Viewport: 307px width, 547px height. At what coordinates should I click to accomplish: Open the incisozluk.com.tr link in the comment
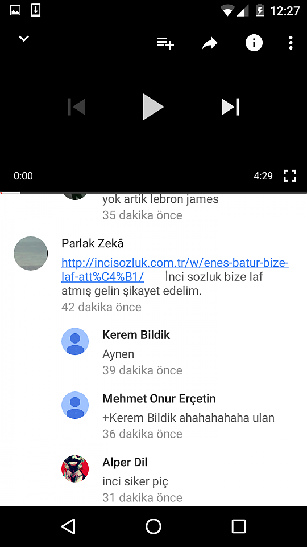pyautogui.click(x=175, y=270)
